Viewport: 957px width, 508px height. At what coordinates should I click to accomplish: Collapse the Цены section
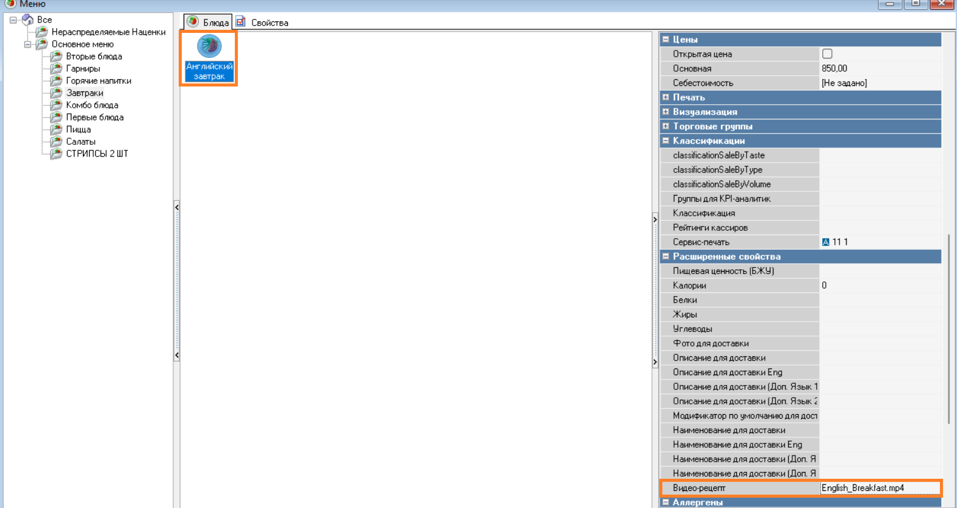click(665, 40)
